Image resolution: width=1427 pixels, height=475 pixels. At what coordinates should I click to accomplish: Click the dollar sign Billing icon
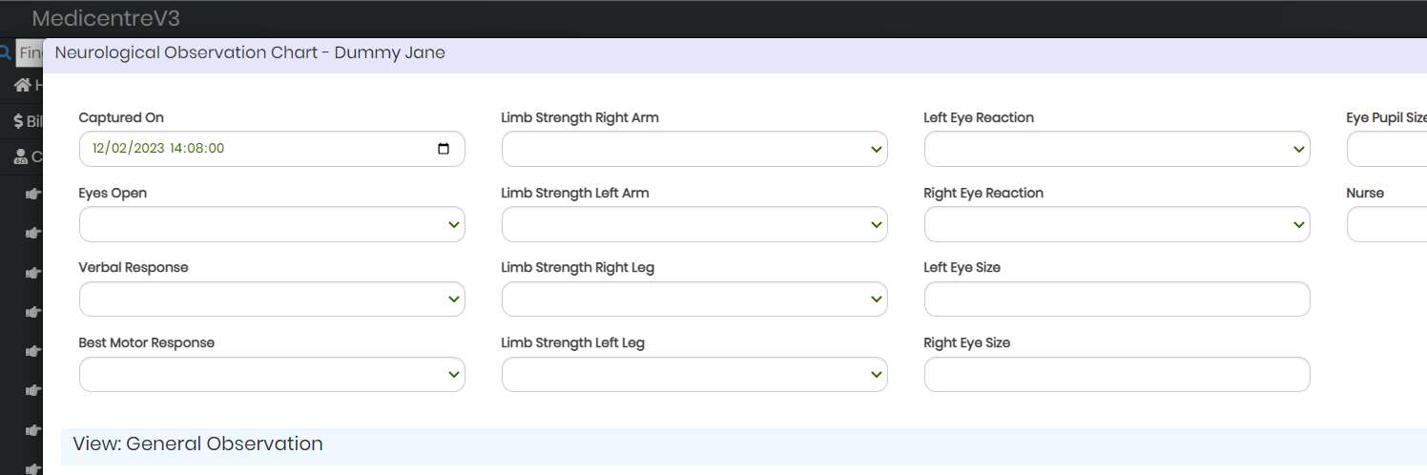[x=18, y=121]
